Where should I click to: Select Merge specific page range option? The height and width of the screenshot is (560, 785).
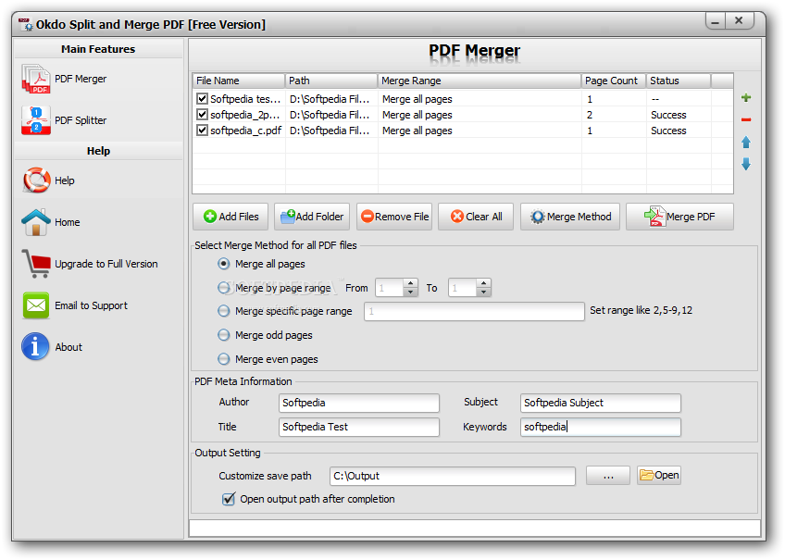(224, 311)
